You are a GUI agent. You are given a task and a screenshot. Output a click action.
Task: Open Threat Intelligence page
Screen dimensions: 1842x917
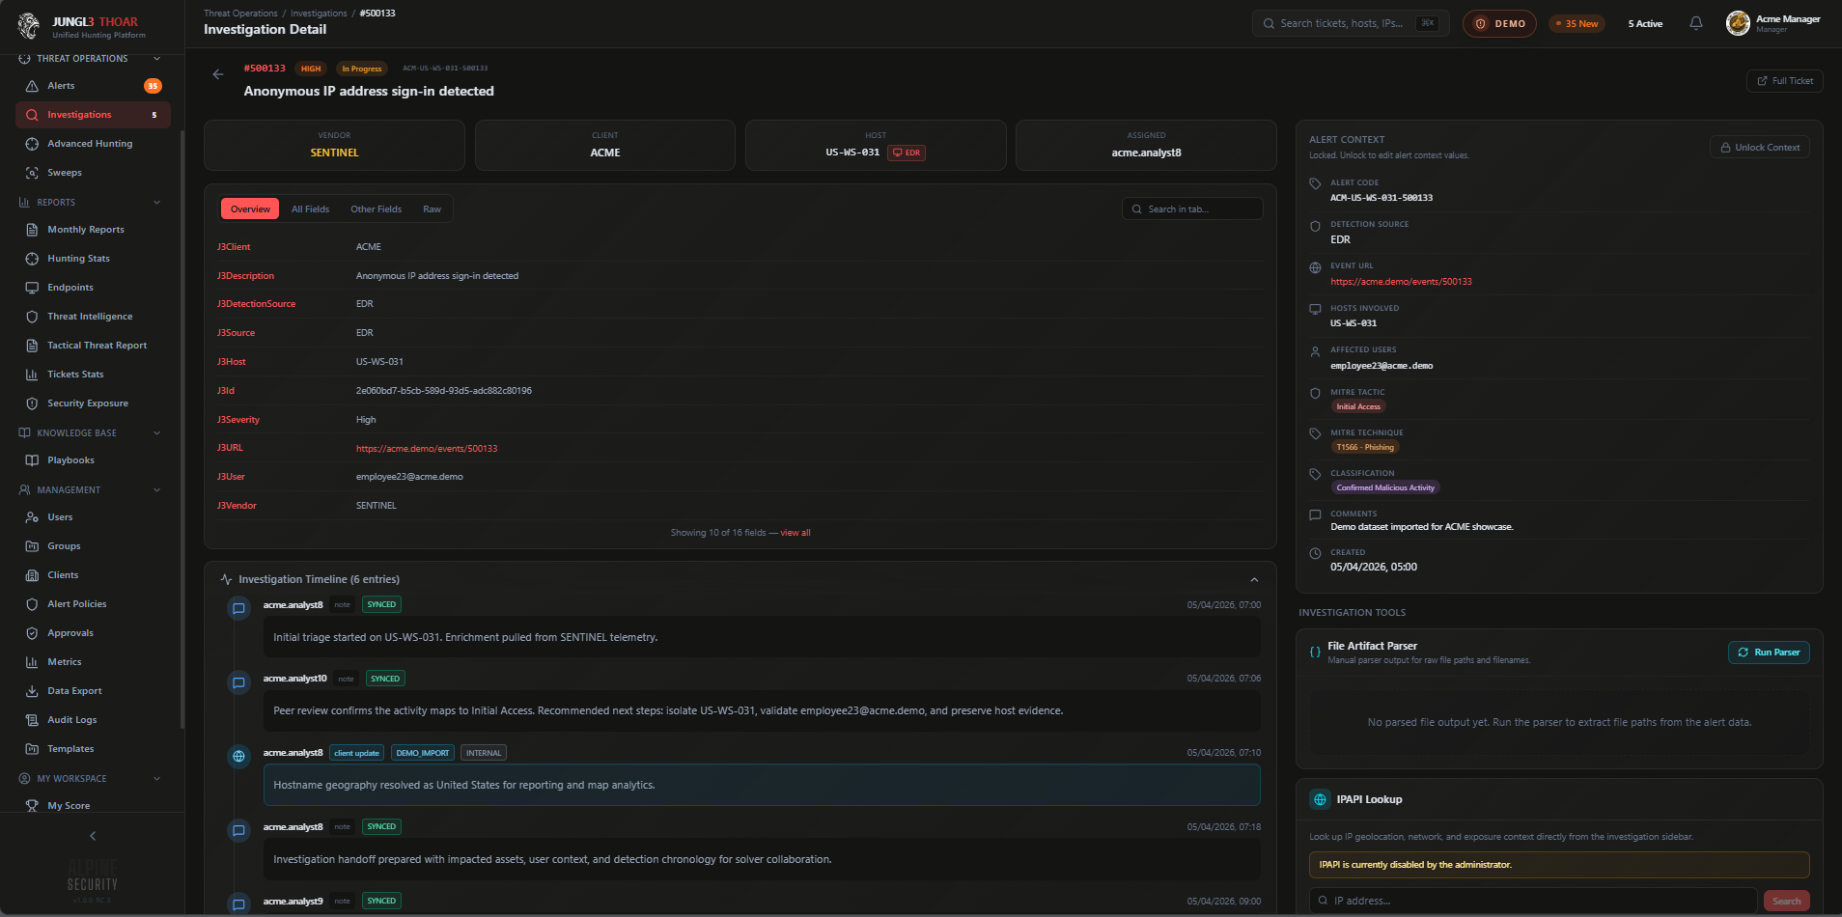click(93, 317)
